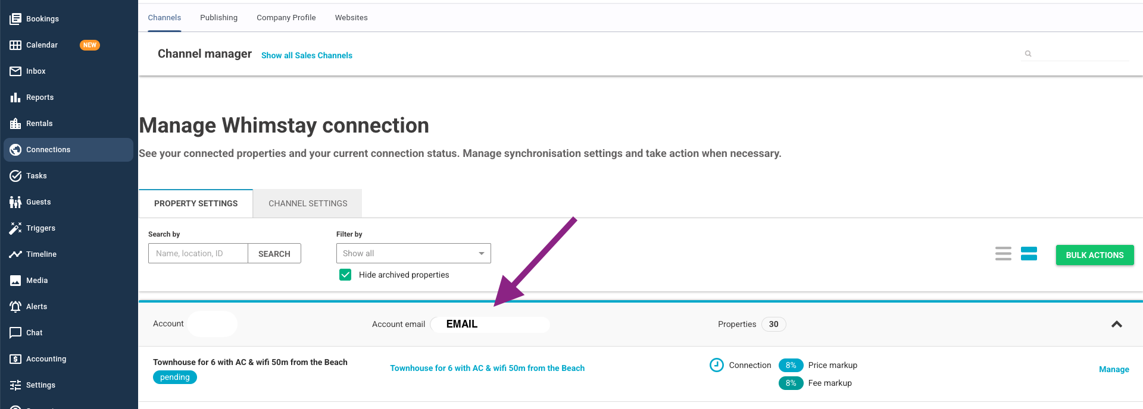Click the Channel manager heading
The image size is (1143, 409).
(x=205, y=54)
